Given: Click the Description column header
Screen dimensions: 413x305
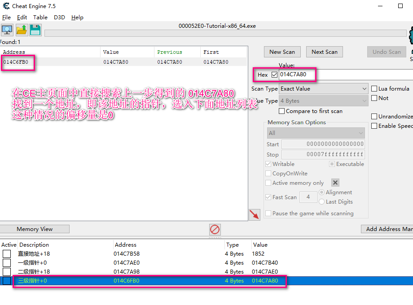Looking at the screenshot, I should point(66,245).
